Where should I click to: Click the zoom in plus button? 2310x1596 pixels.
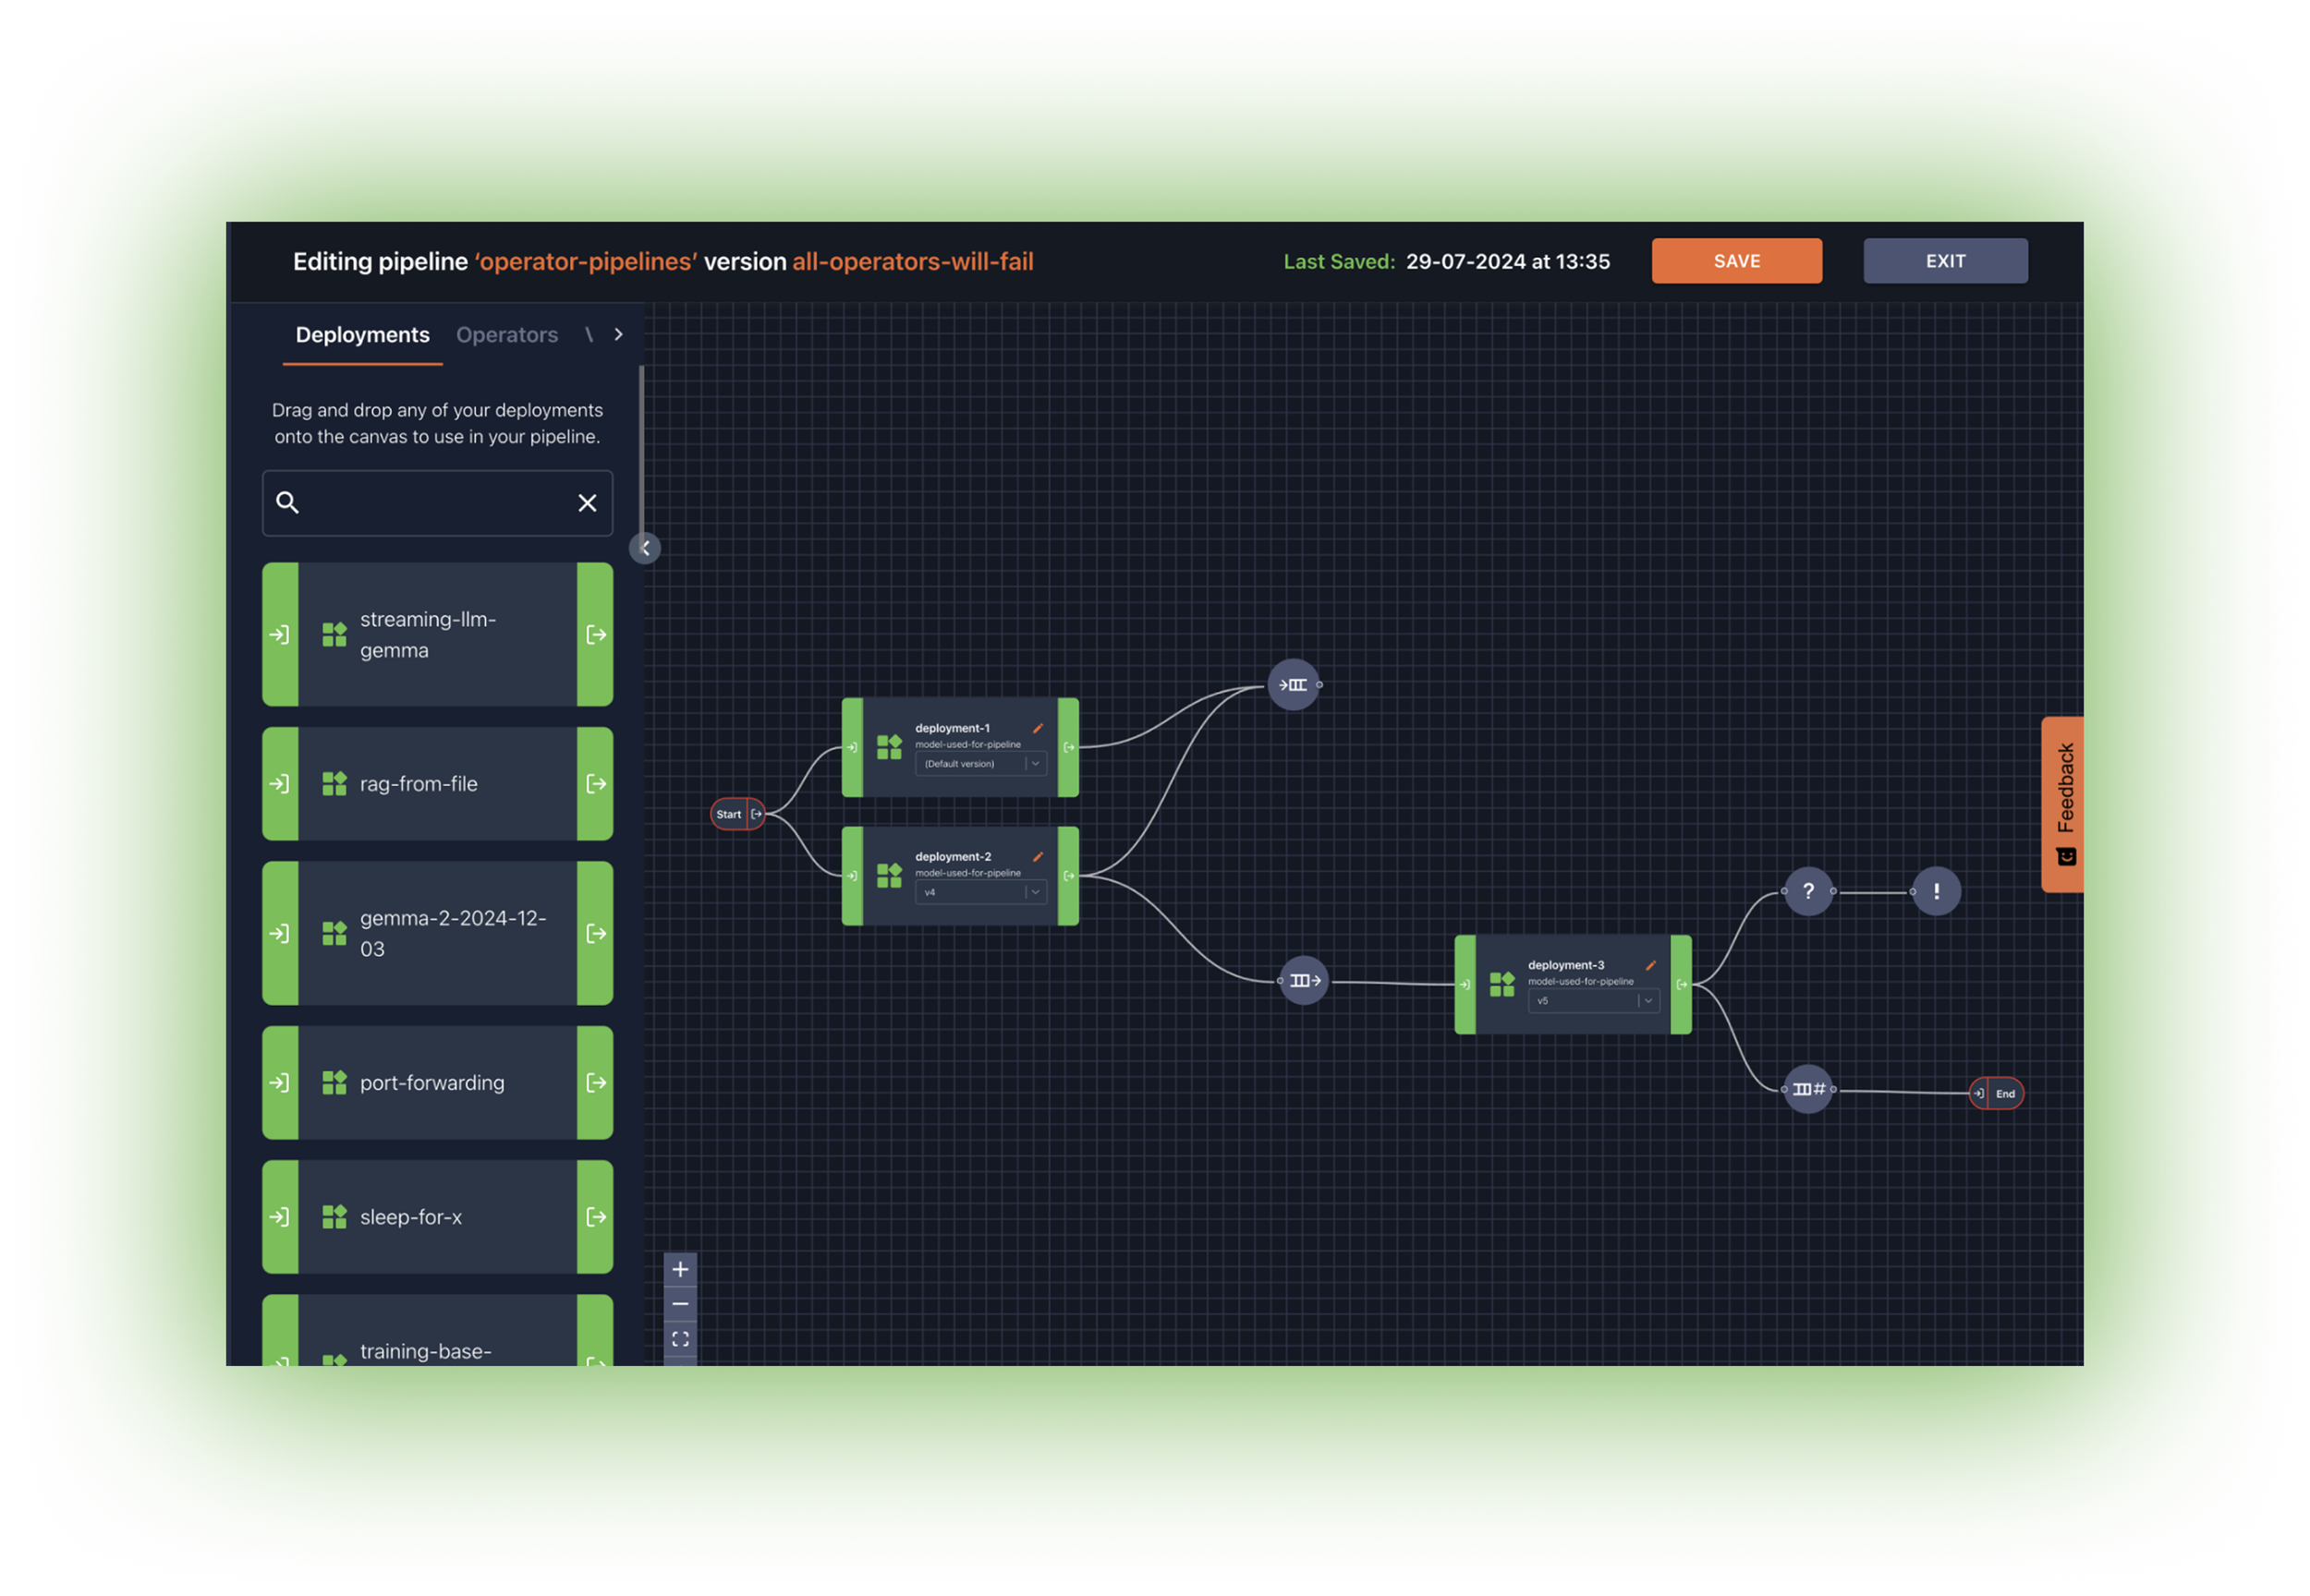680,1269
